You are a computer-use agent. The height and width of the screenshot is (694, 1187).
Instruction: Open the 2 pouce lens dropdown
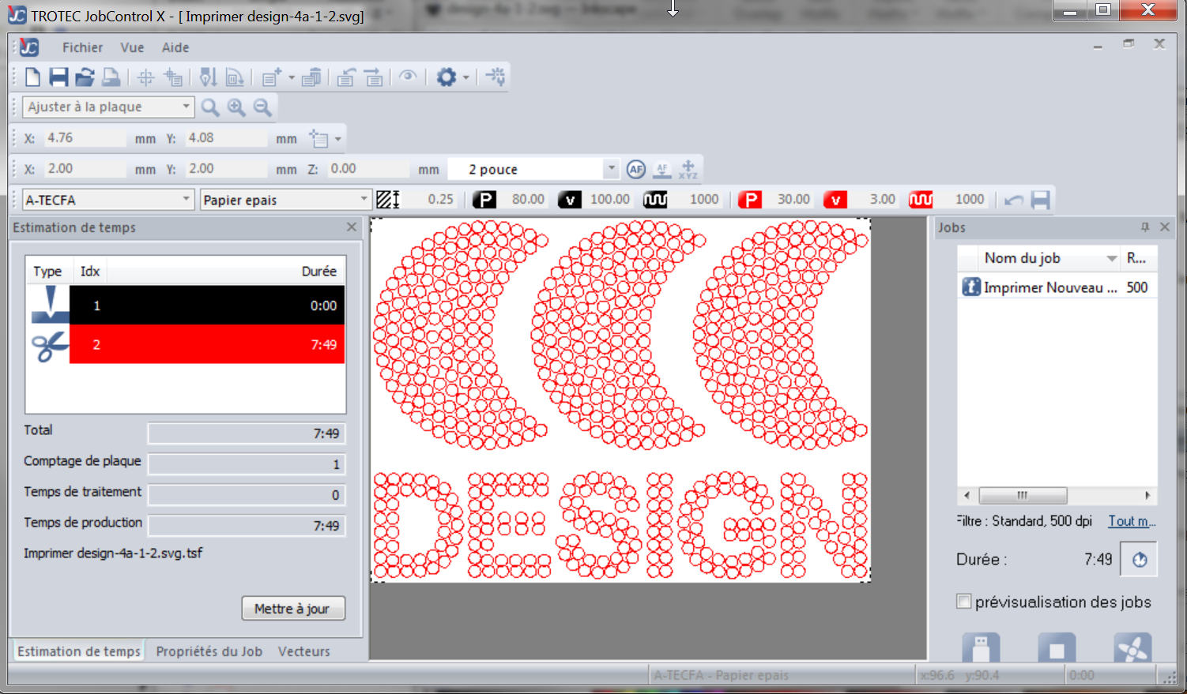point(611,169)
